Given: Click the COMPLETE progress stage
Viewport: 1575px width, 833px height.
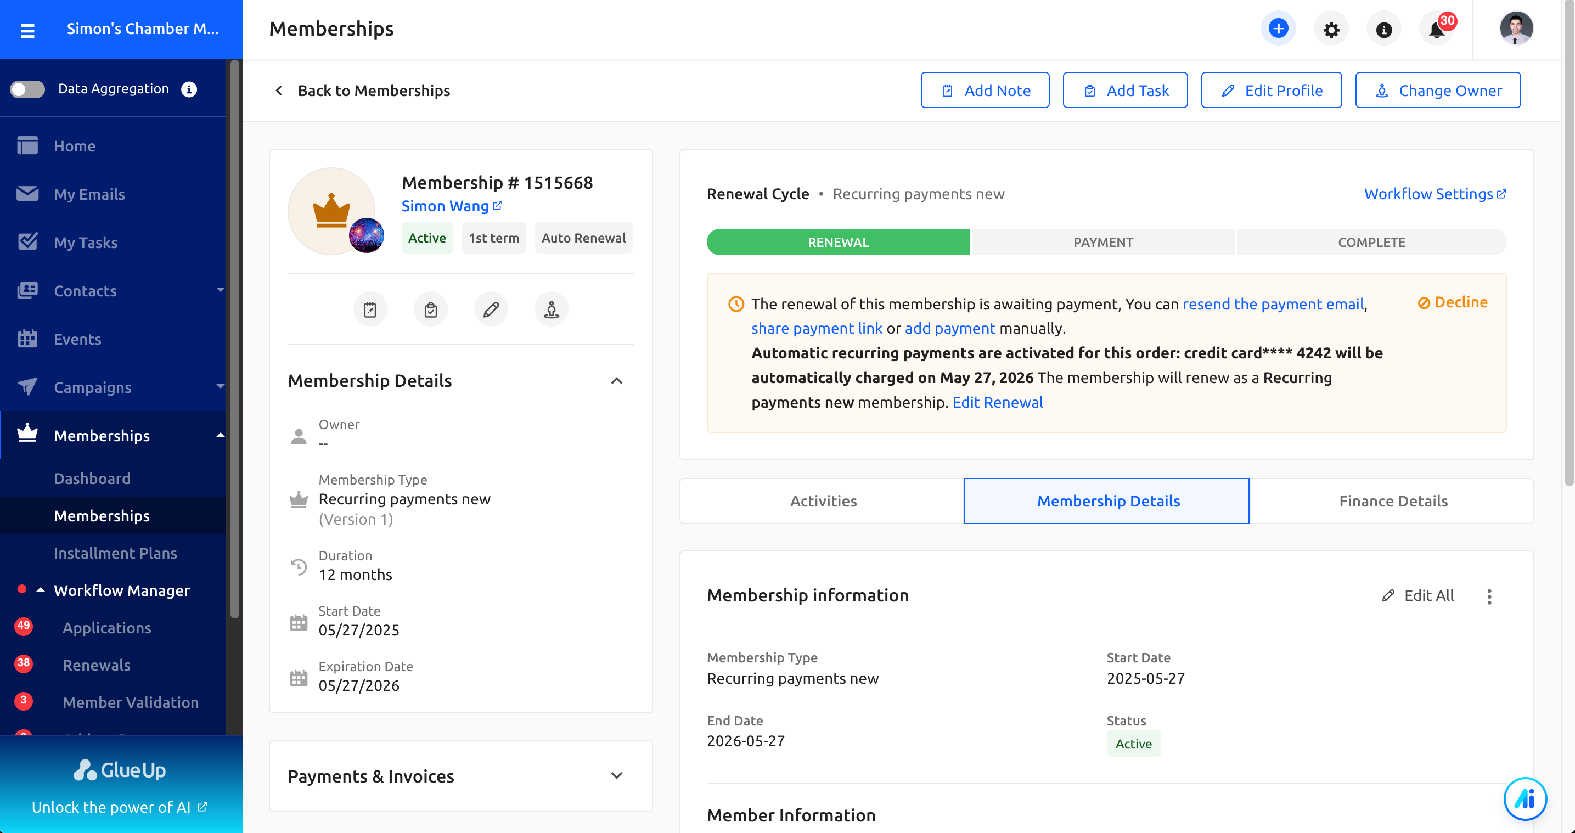Looking at the screenshot, I should point(1371,242).
